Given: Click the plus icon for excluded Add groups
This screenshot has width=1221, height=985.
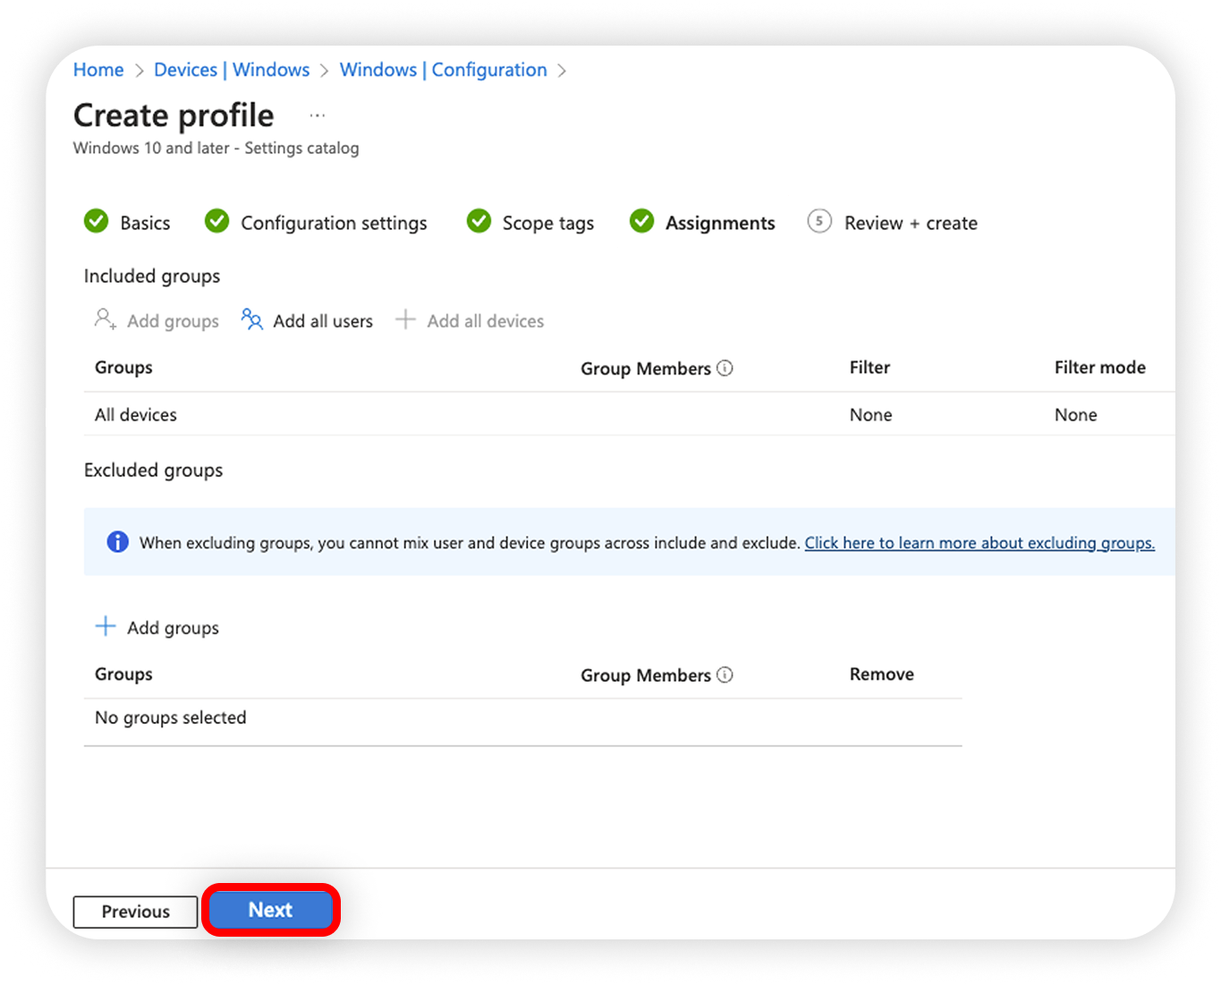Looking at the screenshot, I should 106,626.
